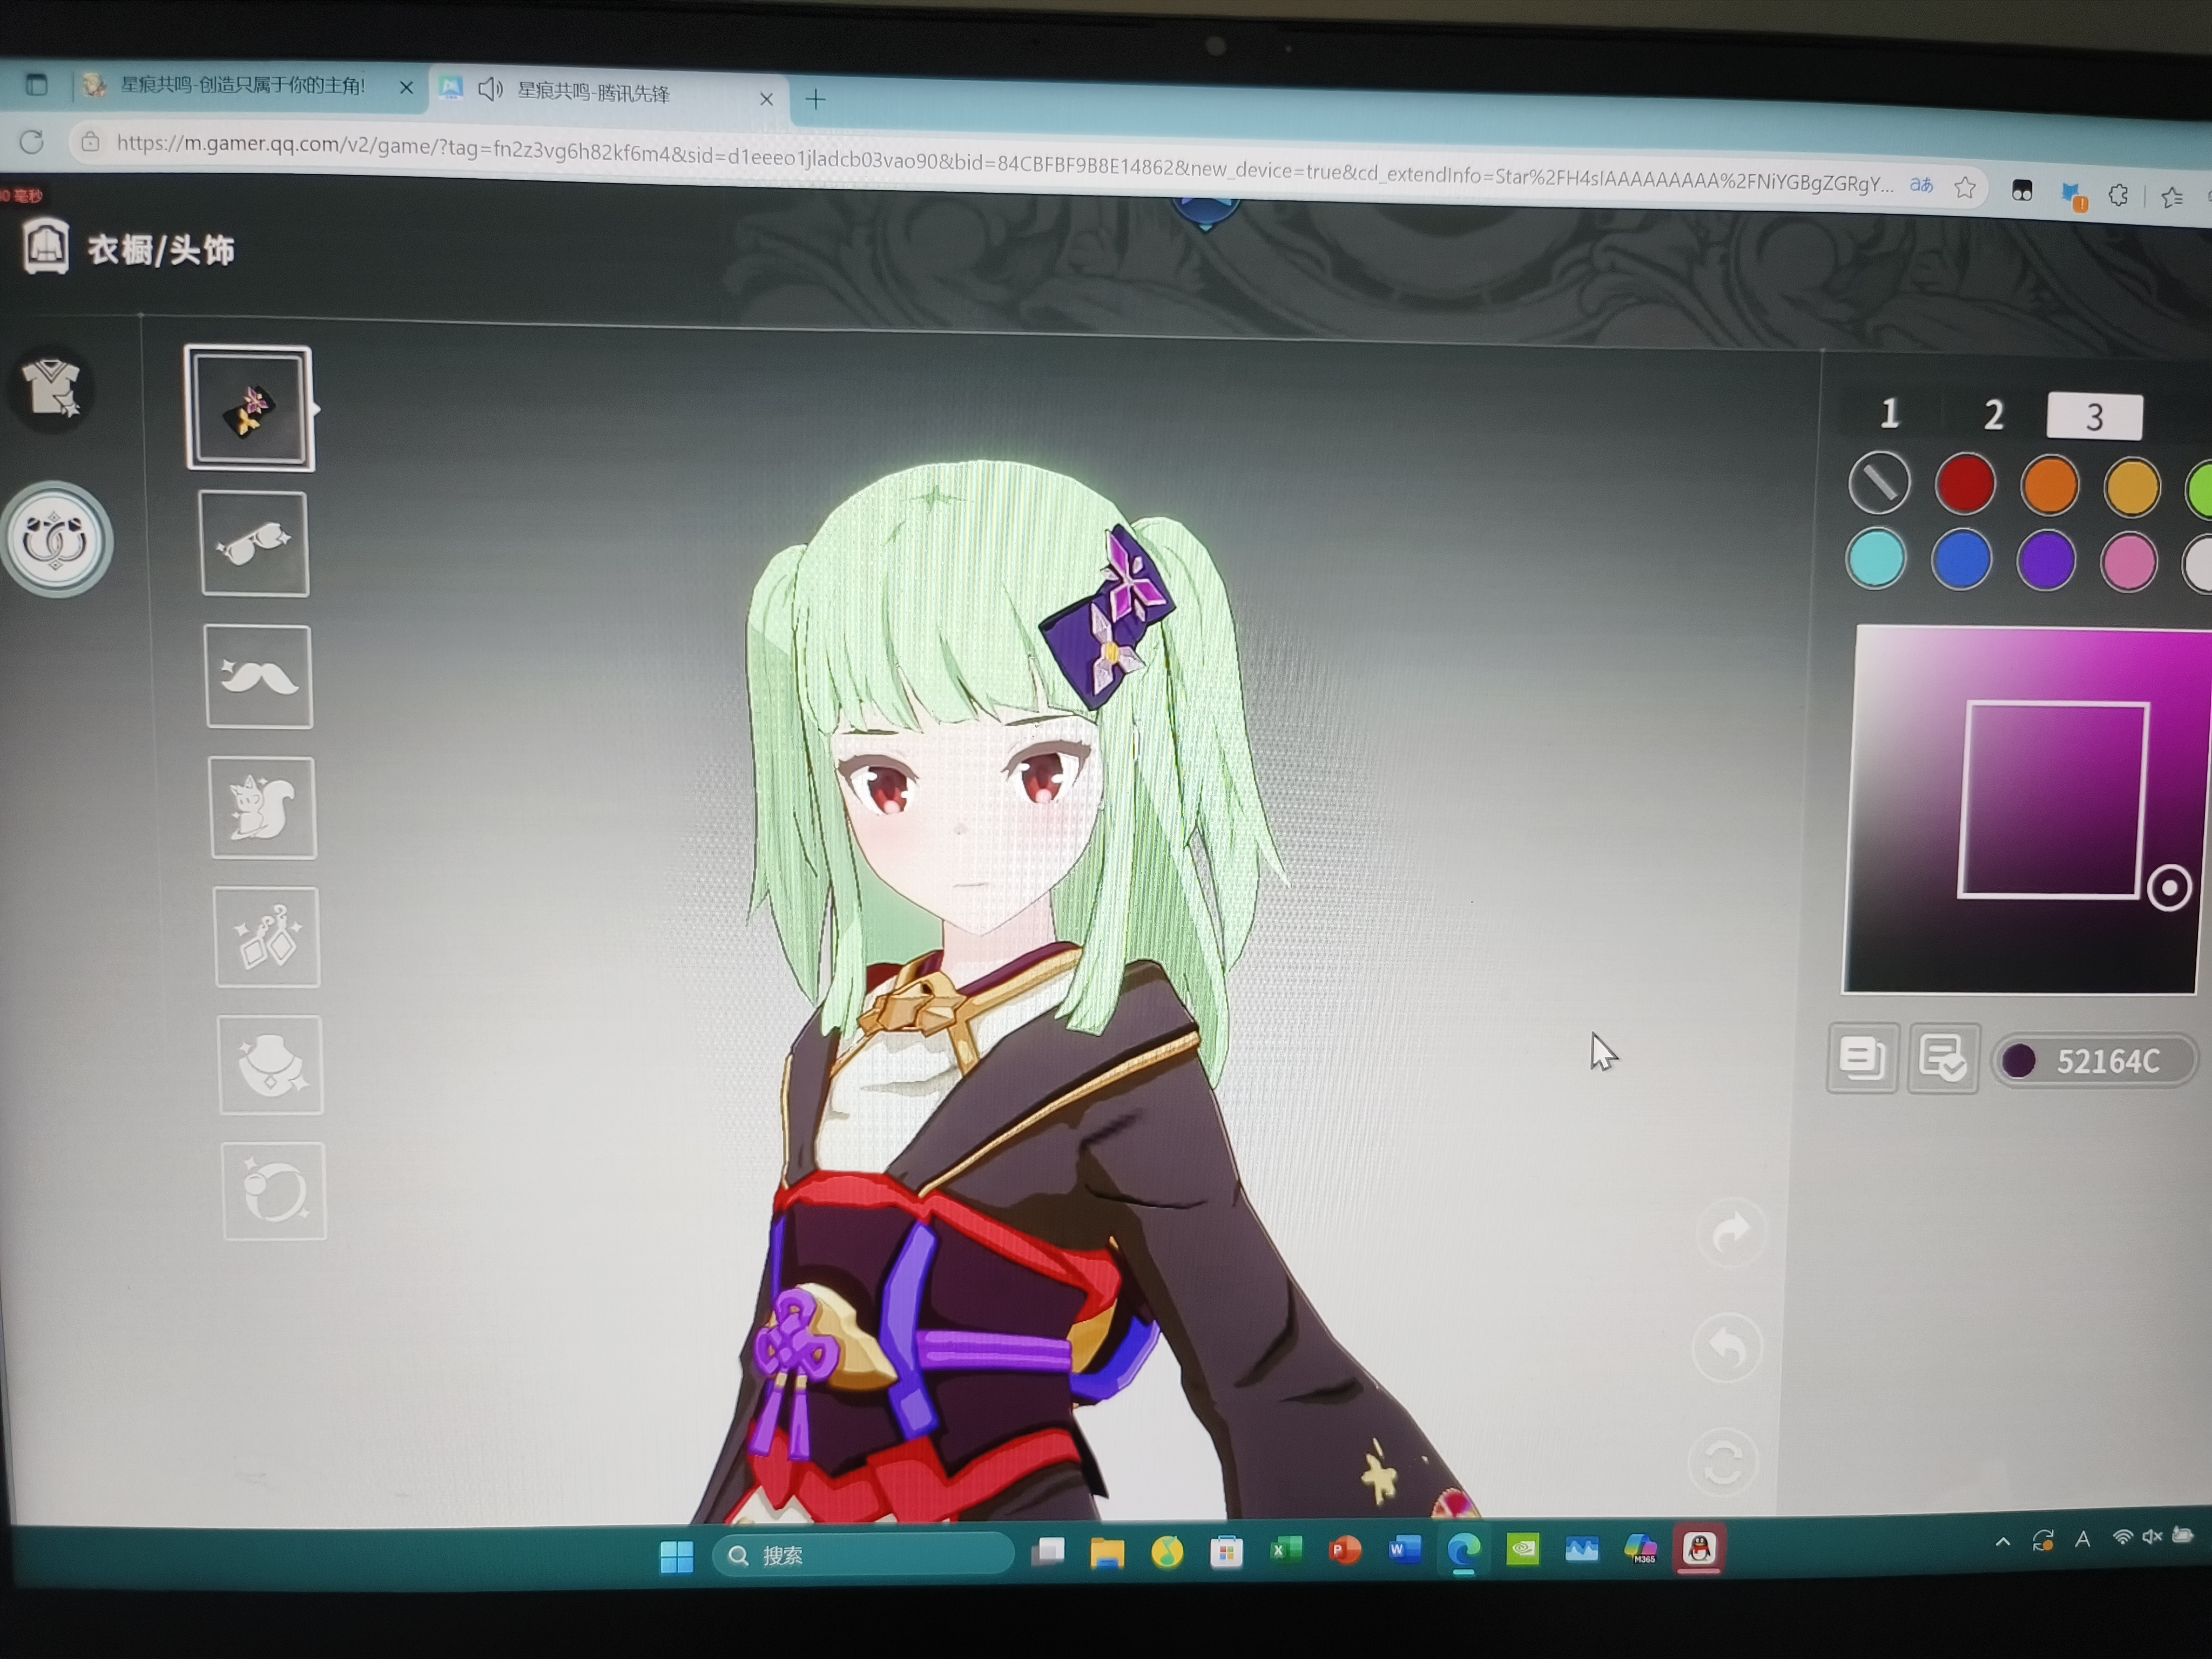Pick the orange color swatch
The width and height of the screenshot is (2212, 1659).
(x=2049, y=486)
